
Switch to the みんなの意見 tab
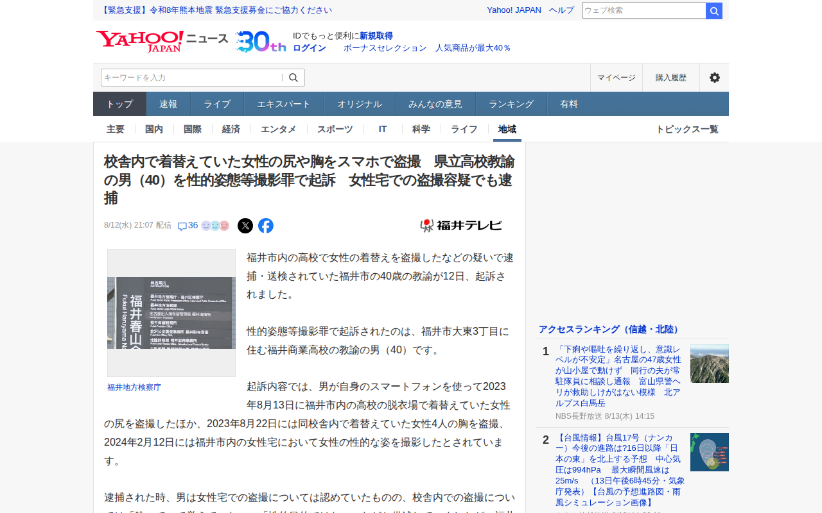point(435,104)
